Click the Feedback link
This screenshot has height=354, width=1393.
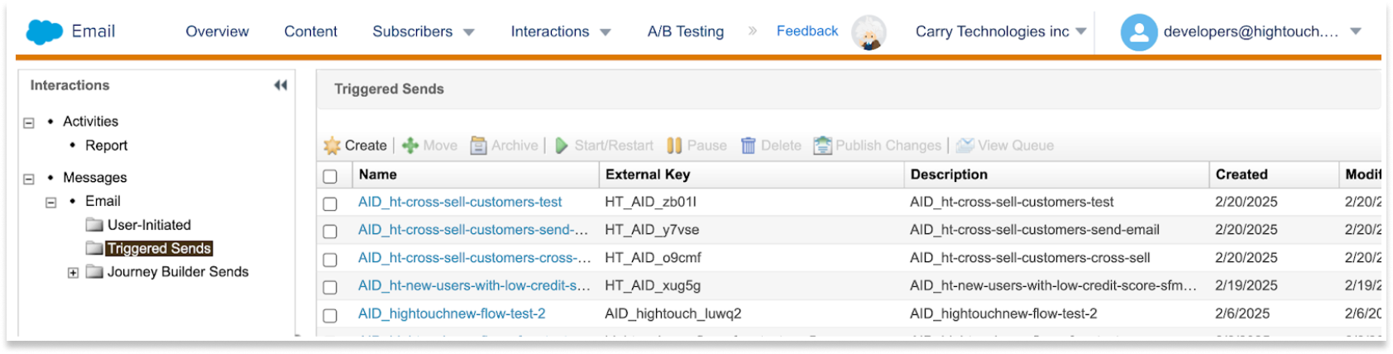point(807,31)
